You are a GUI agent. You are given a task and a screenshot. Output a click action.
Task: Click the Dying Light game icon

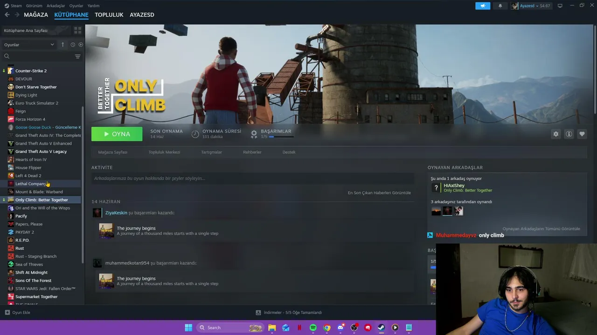point(11,95)
